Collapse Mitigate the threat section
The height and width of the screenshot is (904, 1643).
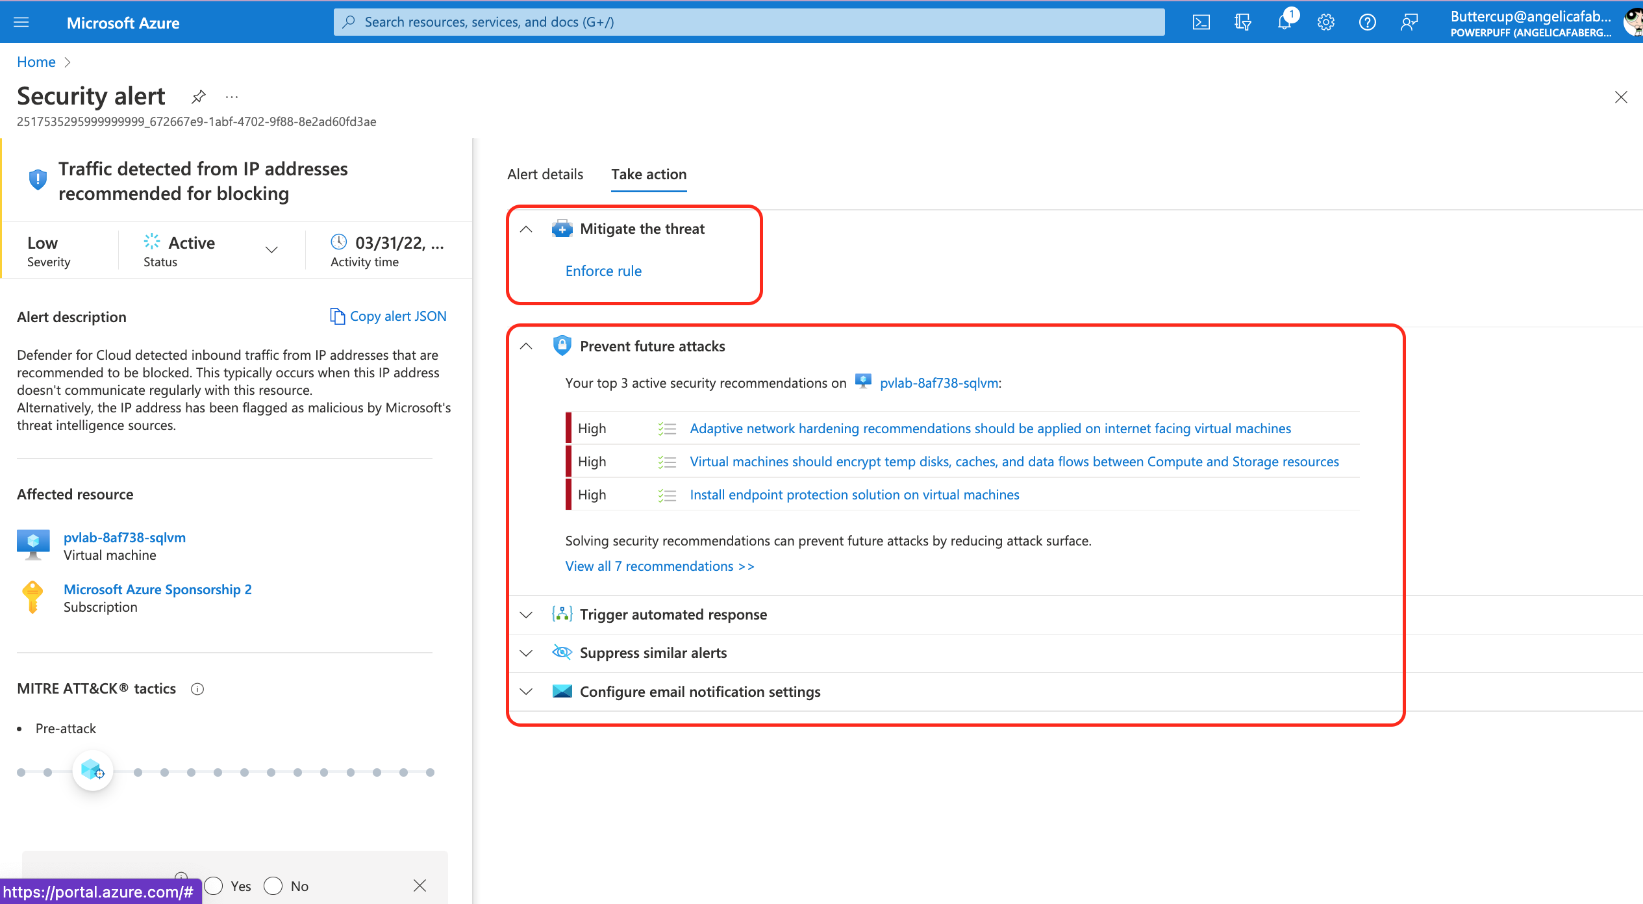tap(527, 229)
